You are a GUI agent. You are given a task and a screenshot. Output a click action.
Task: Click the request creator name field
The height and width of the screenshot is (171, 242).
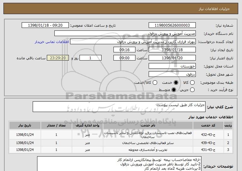(x=133, y=42)
